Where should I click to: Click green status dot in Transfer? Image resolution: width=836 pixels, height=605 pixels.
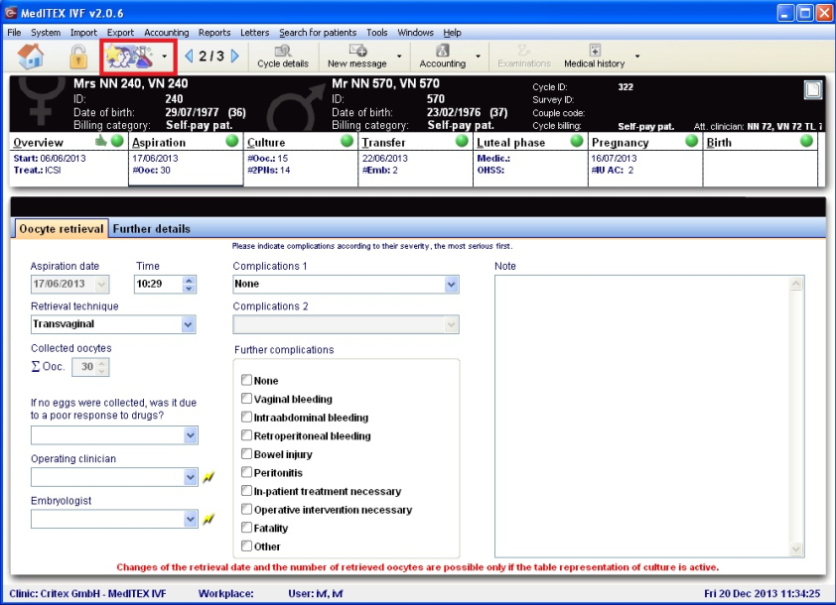pos(462,141)
